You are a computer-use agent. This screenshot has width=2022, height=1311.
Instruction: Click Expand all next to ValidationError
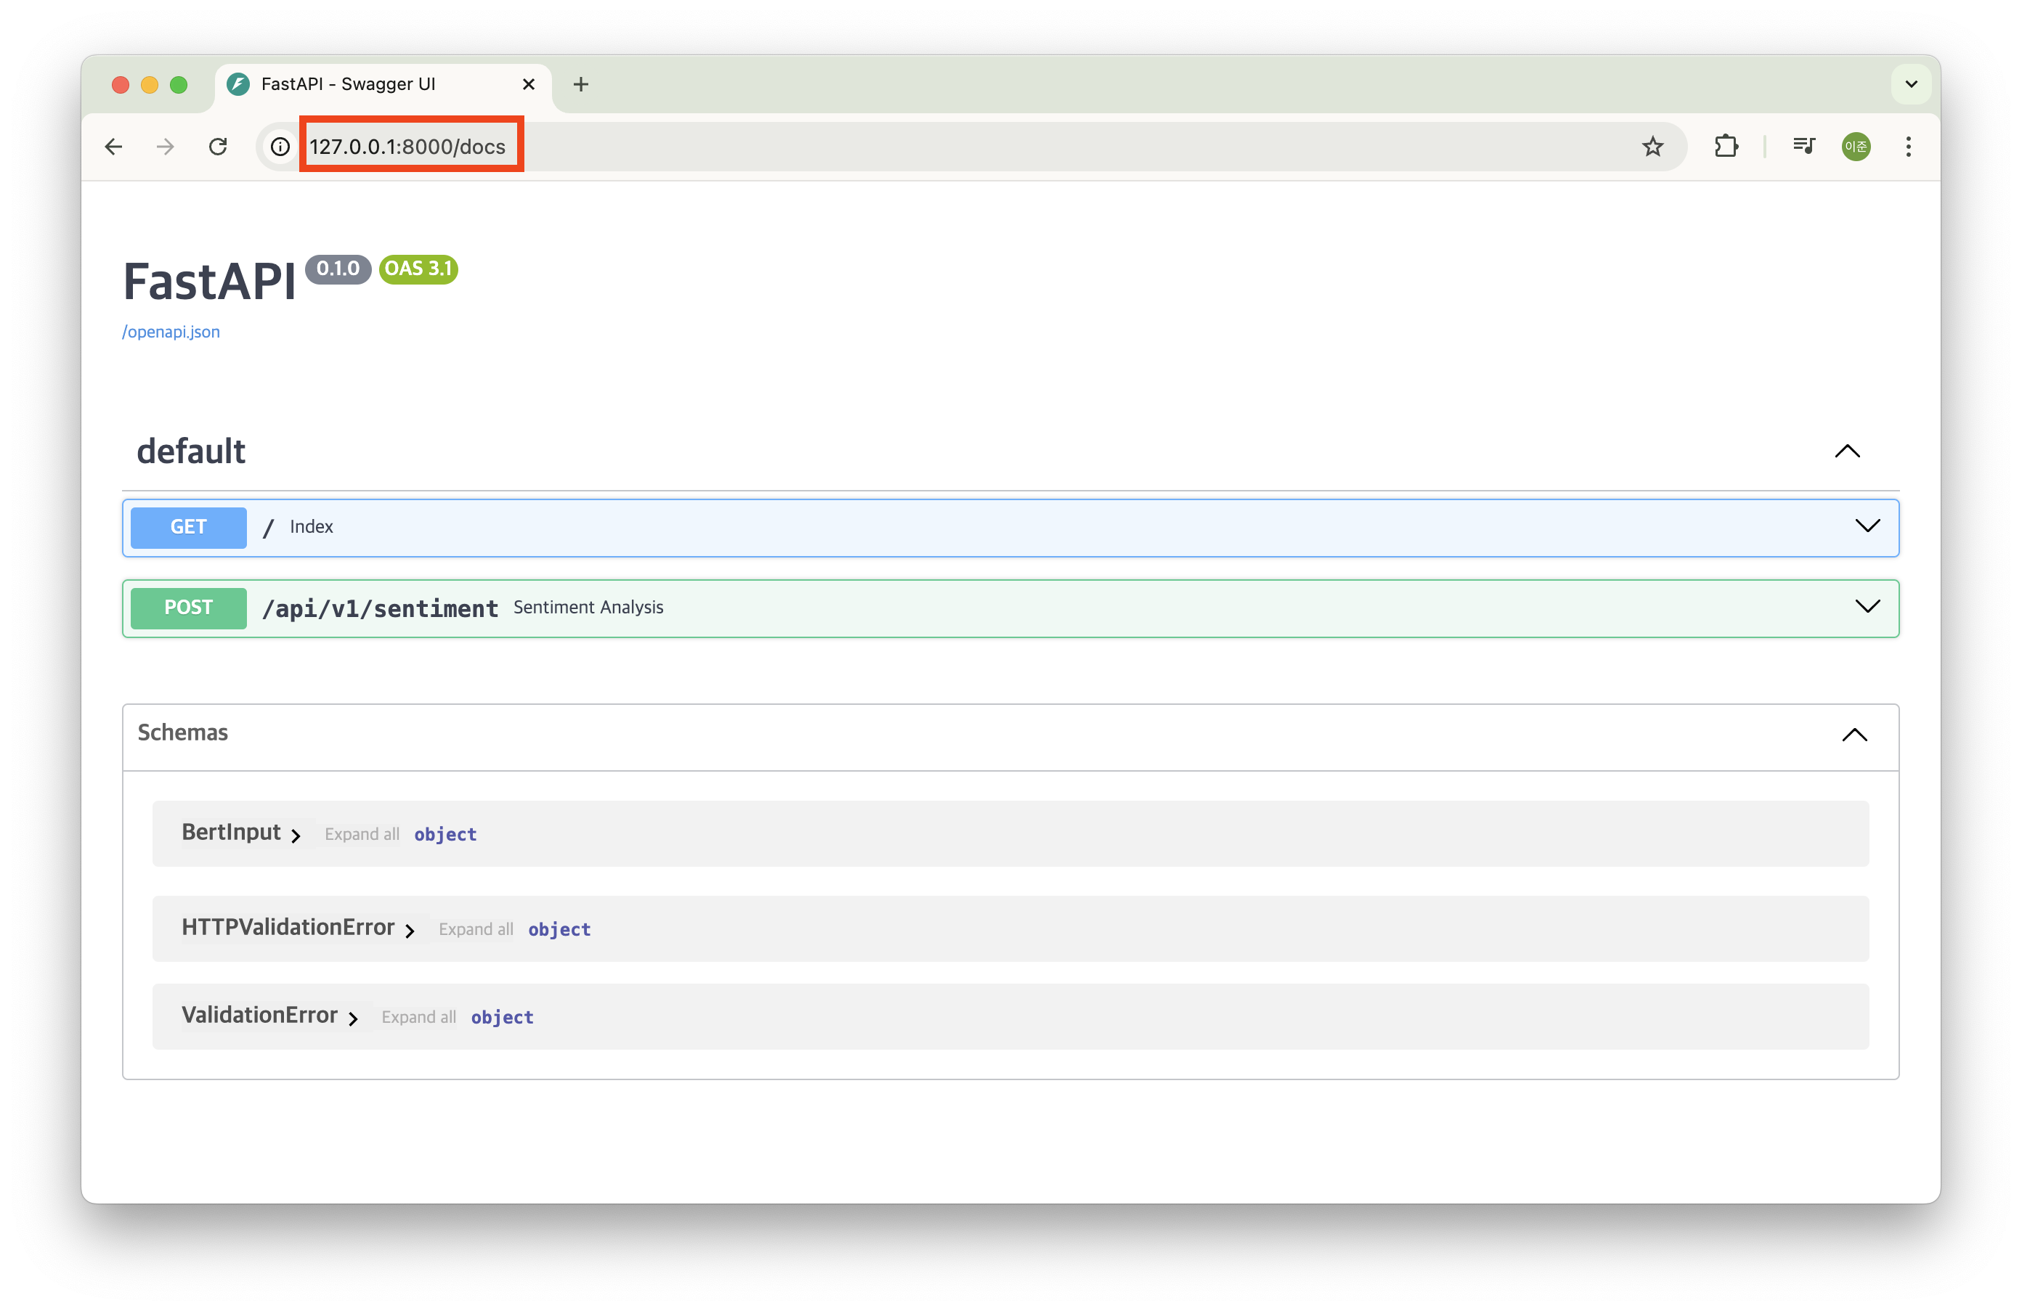coord(418,1017)
